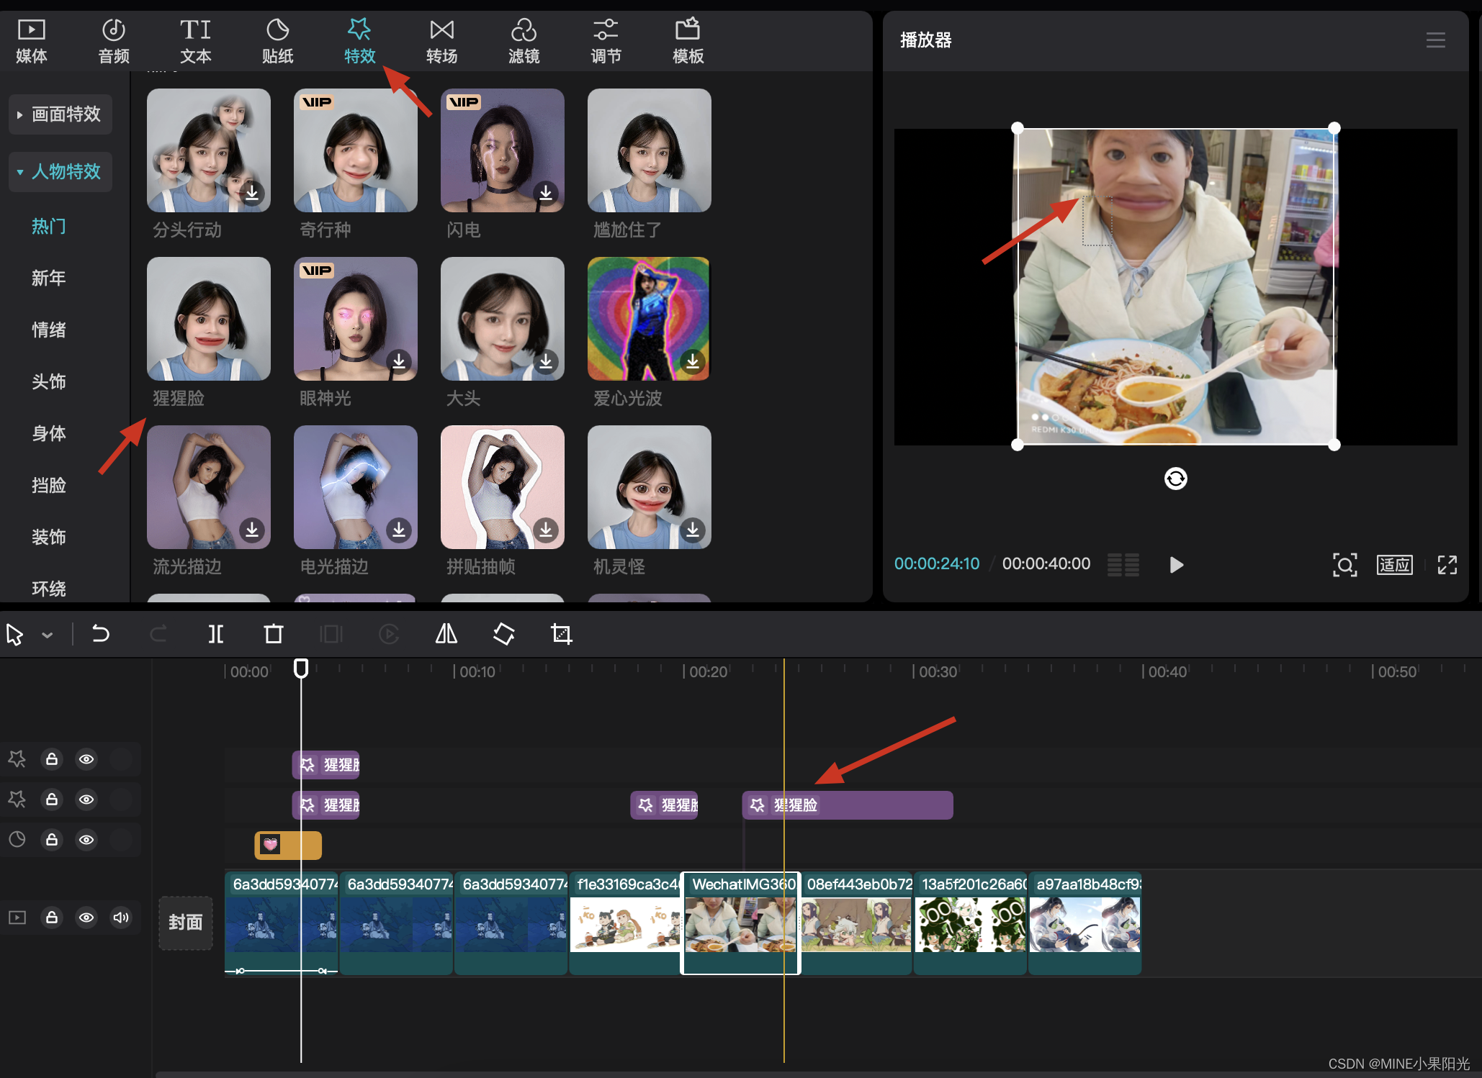The height and width of the screenshot is (1078, 1482).
Task: Mute the main video track audio
Action: pyautogui.click(x=121, y=918)
